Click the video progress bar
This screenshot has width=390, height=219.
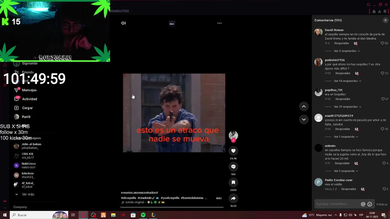(x=172, y=207)
